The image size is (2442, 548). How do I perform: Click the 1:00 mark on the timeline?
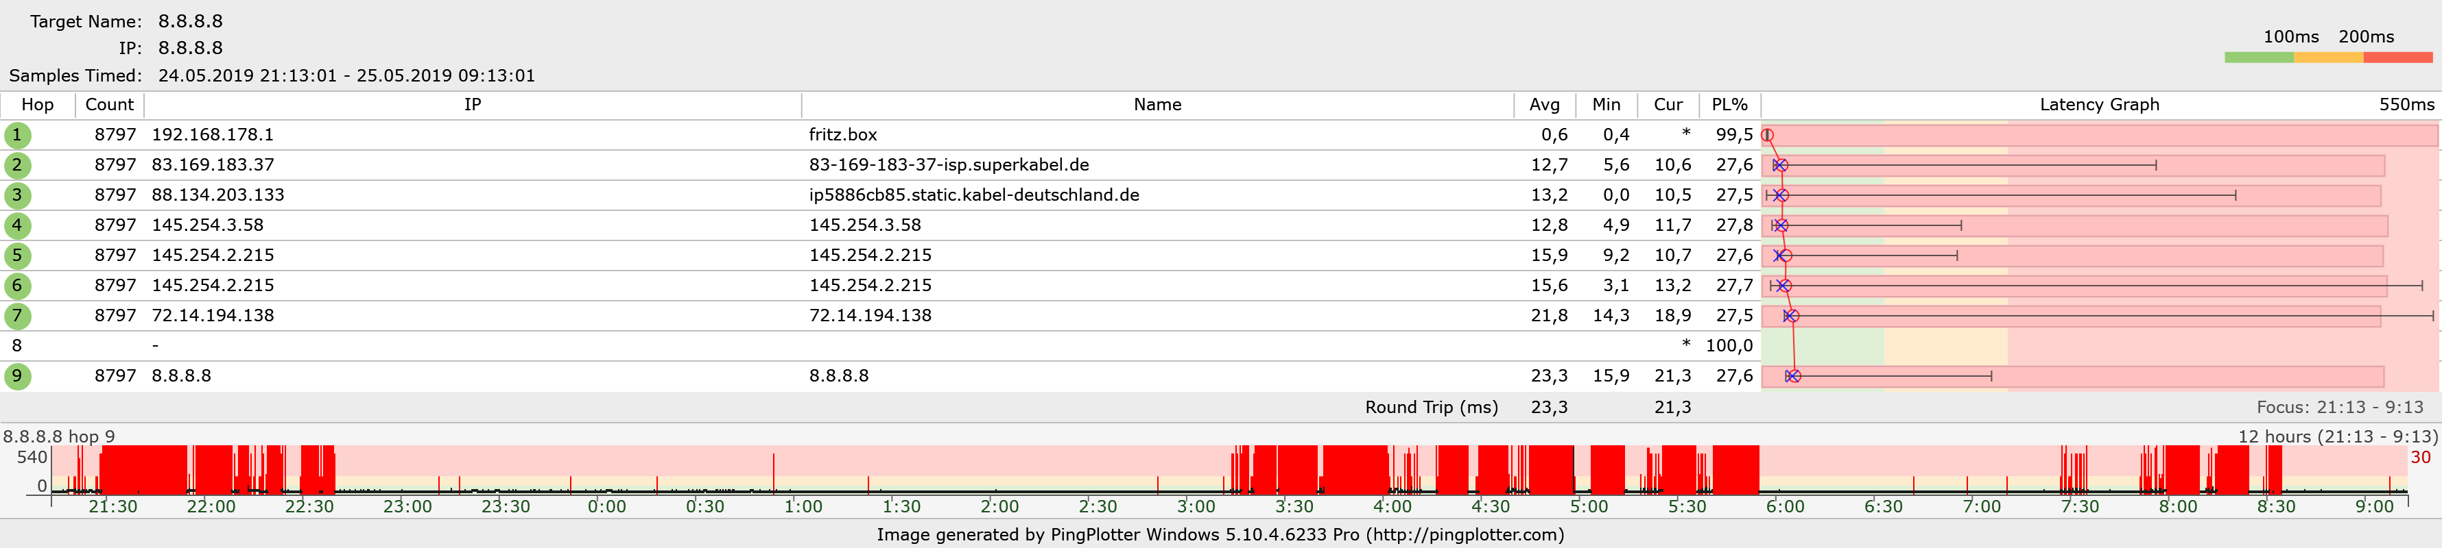click(803, 506)
